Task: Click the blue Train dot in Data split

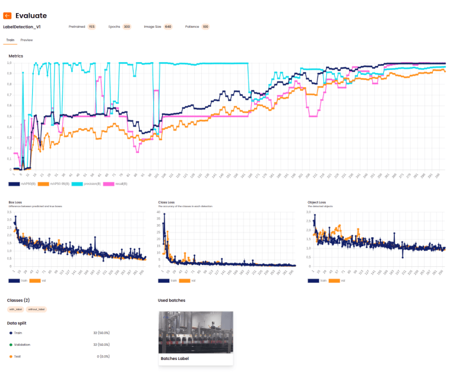Action: click(x=11, y=333)
